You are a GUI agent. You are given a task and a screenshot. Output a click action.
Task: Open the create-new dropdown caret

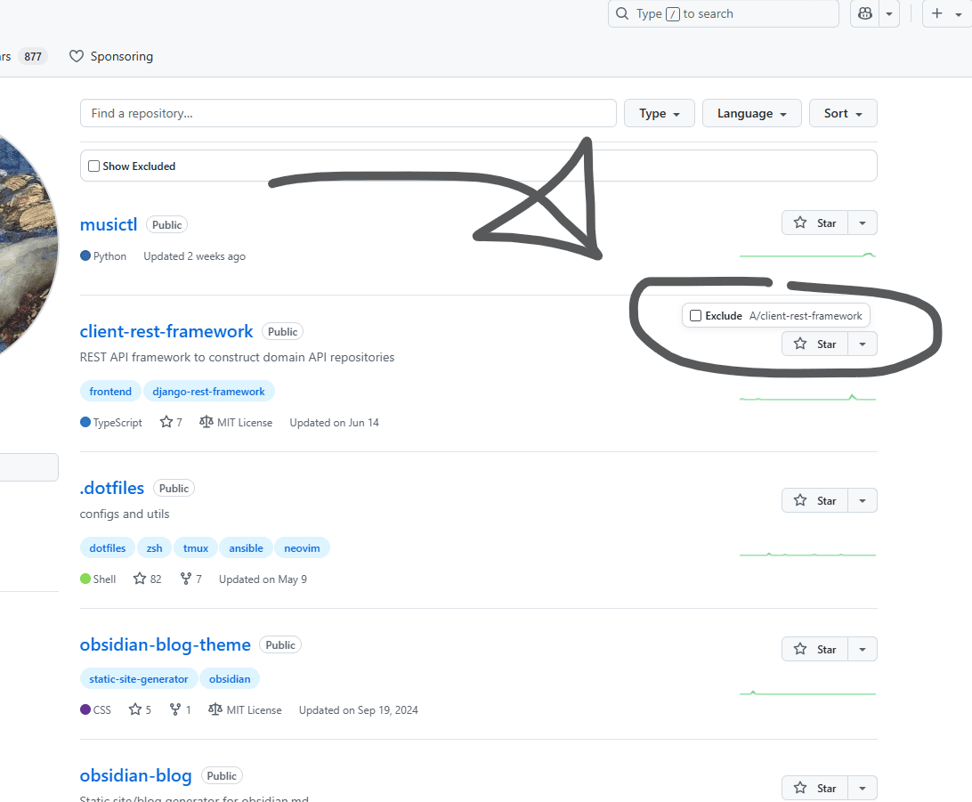point(959,13)
